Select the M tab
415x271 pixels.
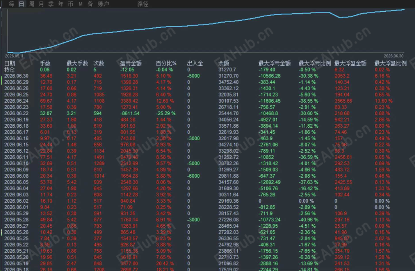80,4
